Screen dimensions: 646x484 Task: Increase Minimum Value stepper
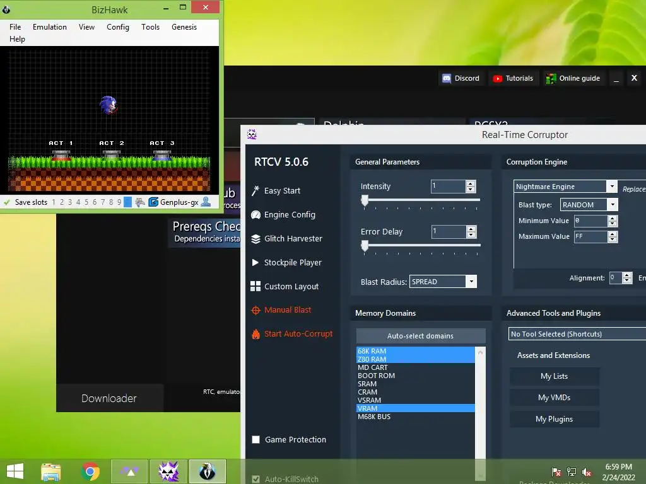pyautogui.click(x=613, y=217)
